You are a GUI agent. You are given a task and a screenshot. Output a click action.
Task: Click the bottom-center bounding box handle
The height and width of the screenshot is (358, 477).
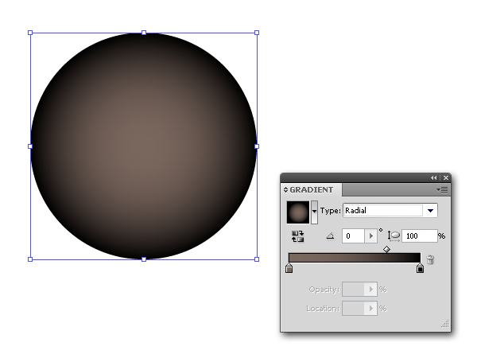(x=144, y=259)
